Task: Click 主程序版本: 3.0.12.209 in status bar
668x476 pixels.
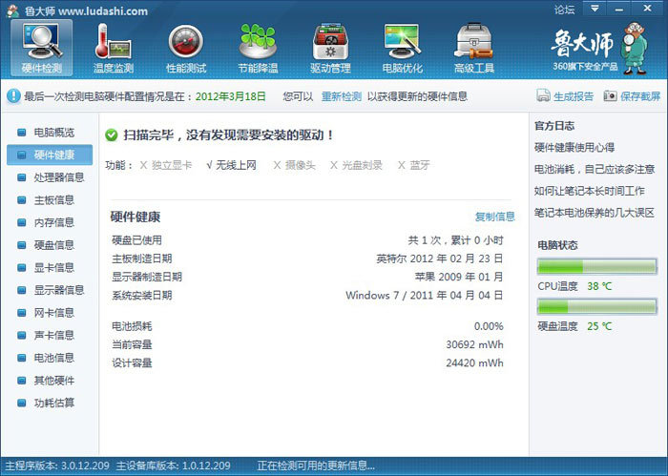Action: click(x=57, y=466)
